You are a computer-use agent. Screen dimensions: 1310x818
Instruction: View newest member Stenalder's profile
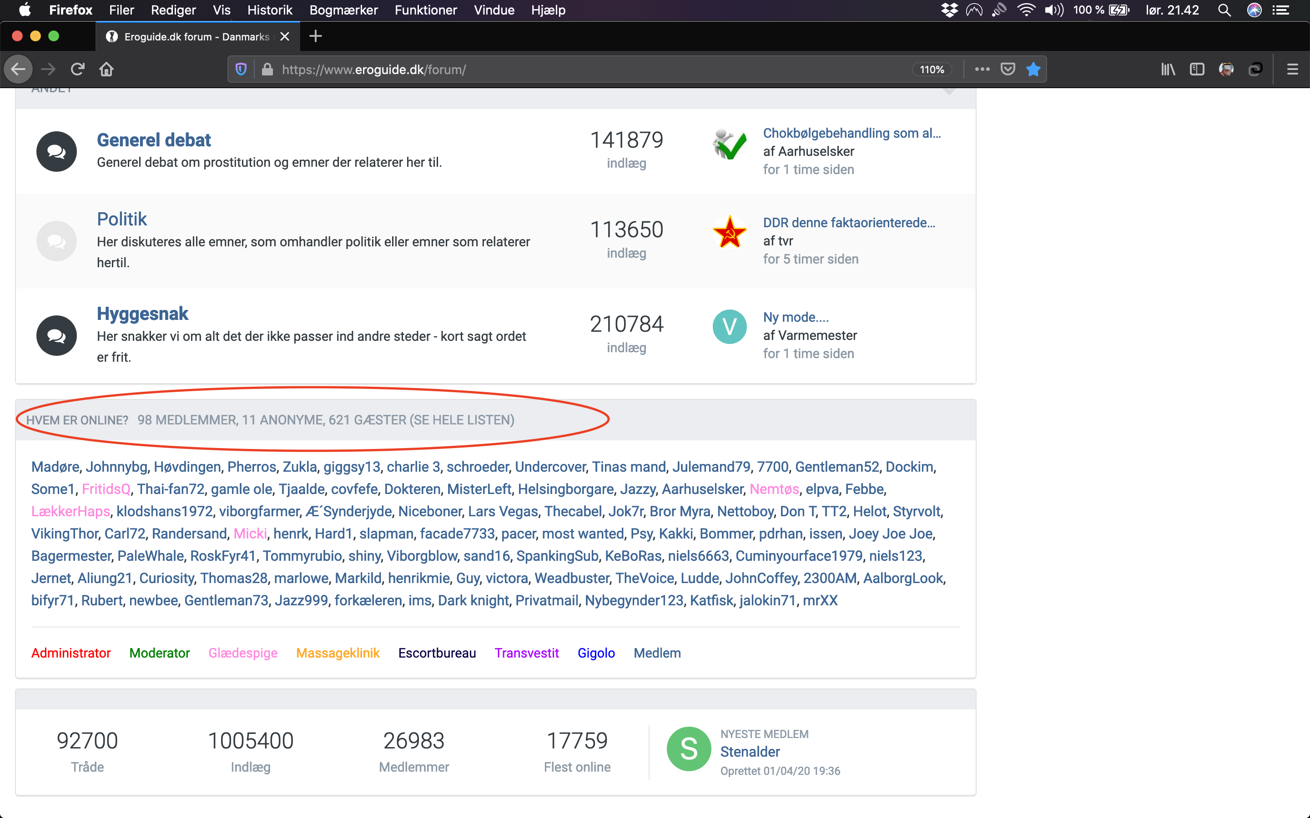[x=750, y=752]
